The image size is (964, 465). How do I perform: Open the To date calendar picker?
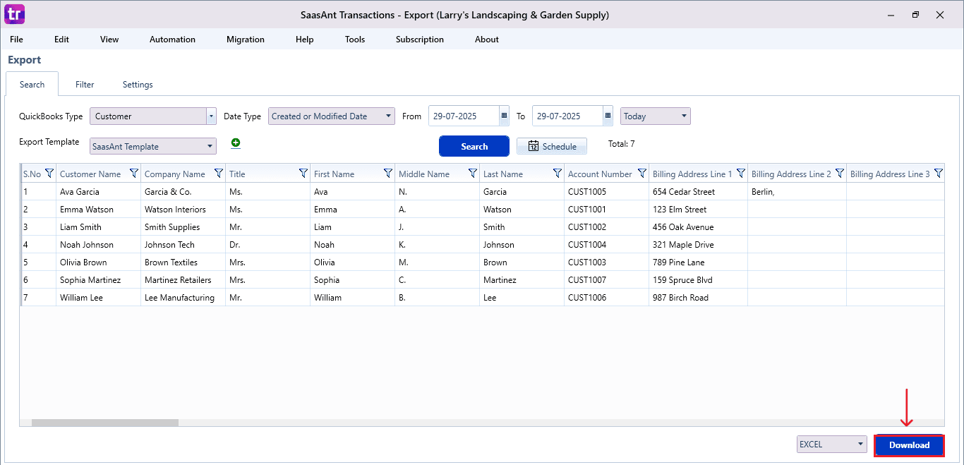(608, 116)
